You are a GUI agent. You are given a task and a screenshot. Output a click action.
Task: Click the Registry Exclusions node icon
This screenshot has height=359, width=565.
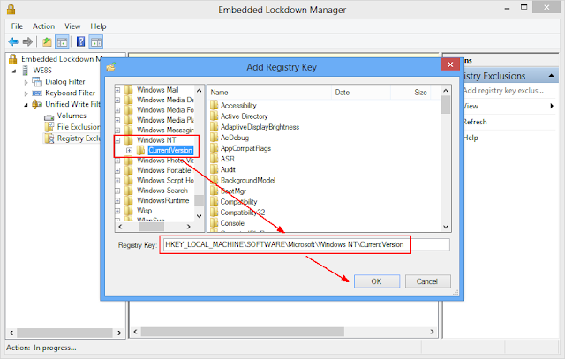[x=49, y=138]
